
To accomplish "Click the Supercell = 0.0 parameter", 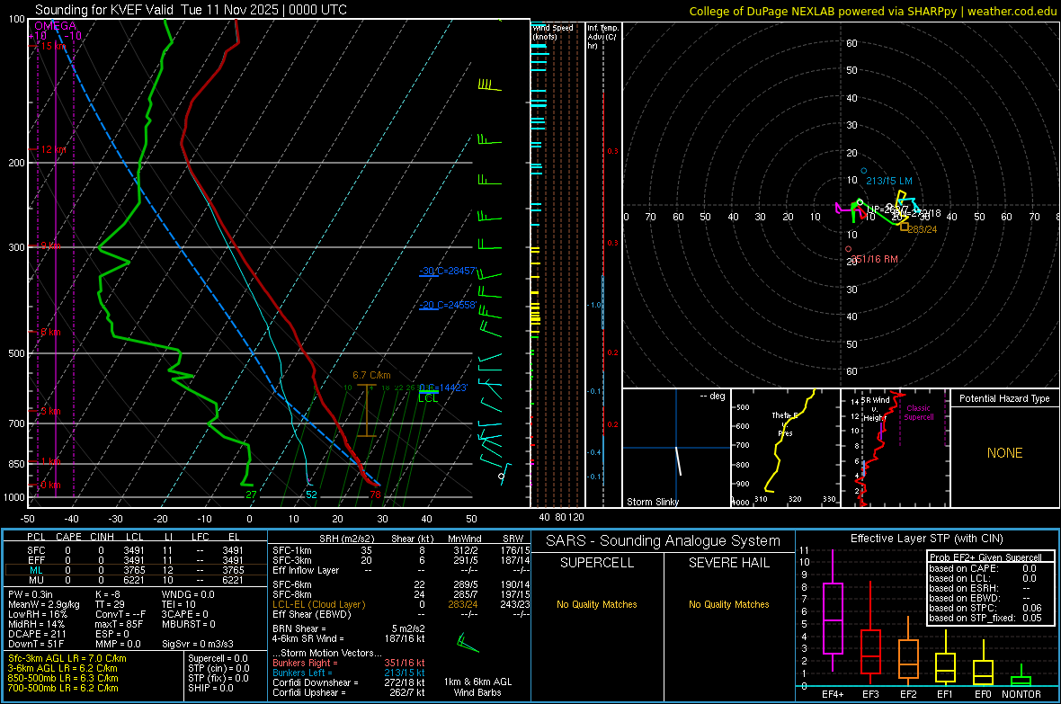I will click(218, 658).
